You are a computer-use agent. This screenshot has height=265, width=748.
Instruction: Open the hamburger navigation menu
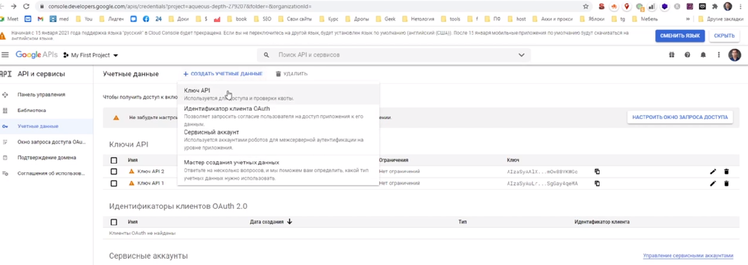6,55
